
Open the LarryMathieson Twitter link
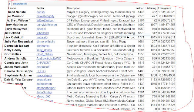pyautogui.click(x=46, y=25)
